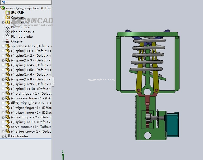The width and height of the screenshot is (203, 160).
Task: Click the teal servo motor in viewport
Action: (x=172, y=124)
